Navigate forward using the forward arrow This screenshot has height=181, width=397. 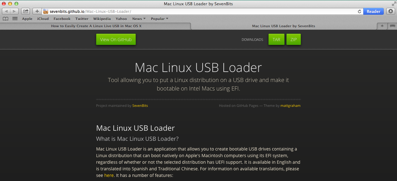click(14, 11)
